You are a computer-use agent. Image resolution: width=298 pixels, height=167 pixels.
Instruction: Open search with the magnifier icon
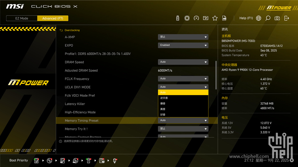click(x=268, y=18)
